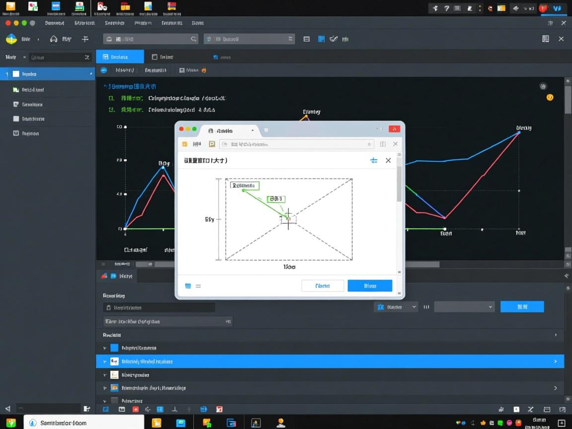Click the yellow circle icon above the chart
This screenshot has width=572, height=429.
(550, 97)
